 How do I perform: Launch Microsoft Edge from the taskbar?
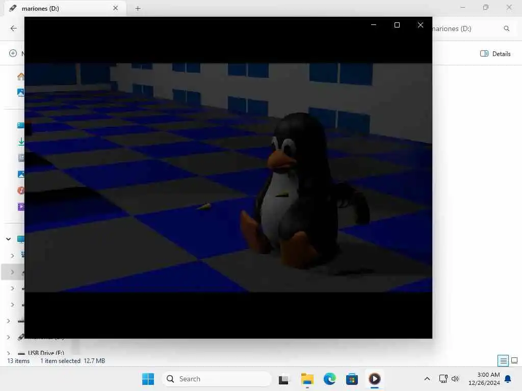tap(330, 379)
